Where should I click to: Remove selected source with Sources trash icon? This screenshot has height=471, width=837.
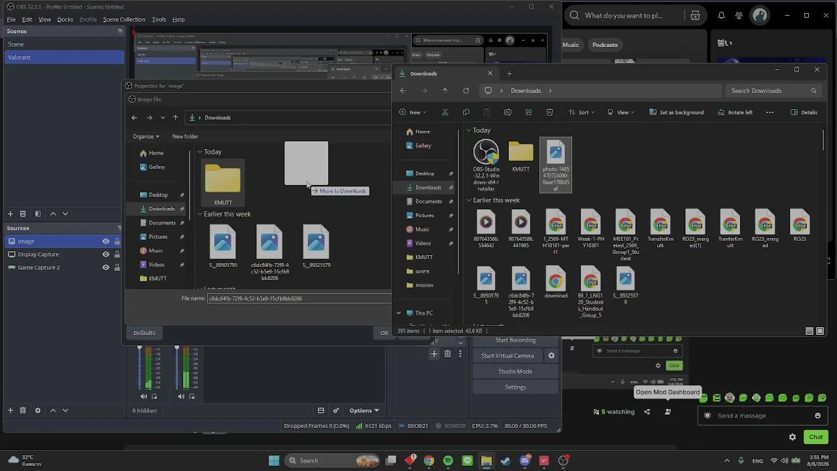[x=23, y=410]
